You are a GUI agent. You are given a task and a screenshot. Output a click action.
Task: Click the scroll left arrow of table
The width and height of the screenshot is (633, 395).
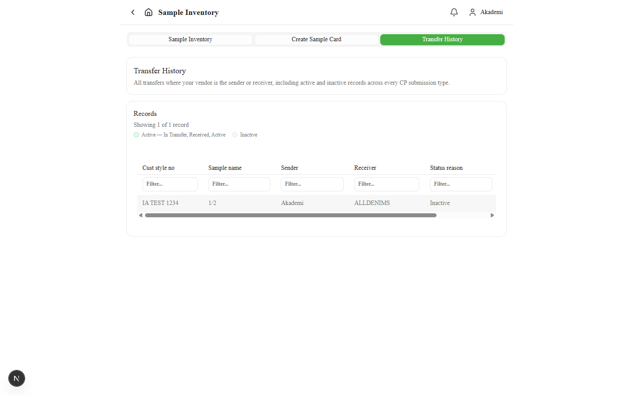pyautogui.click(x=141, y=215)
